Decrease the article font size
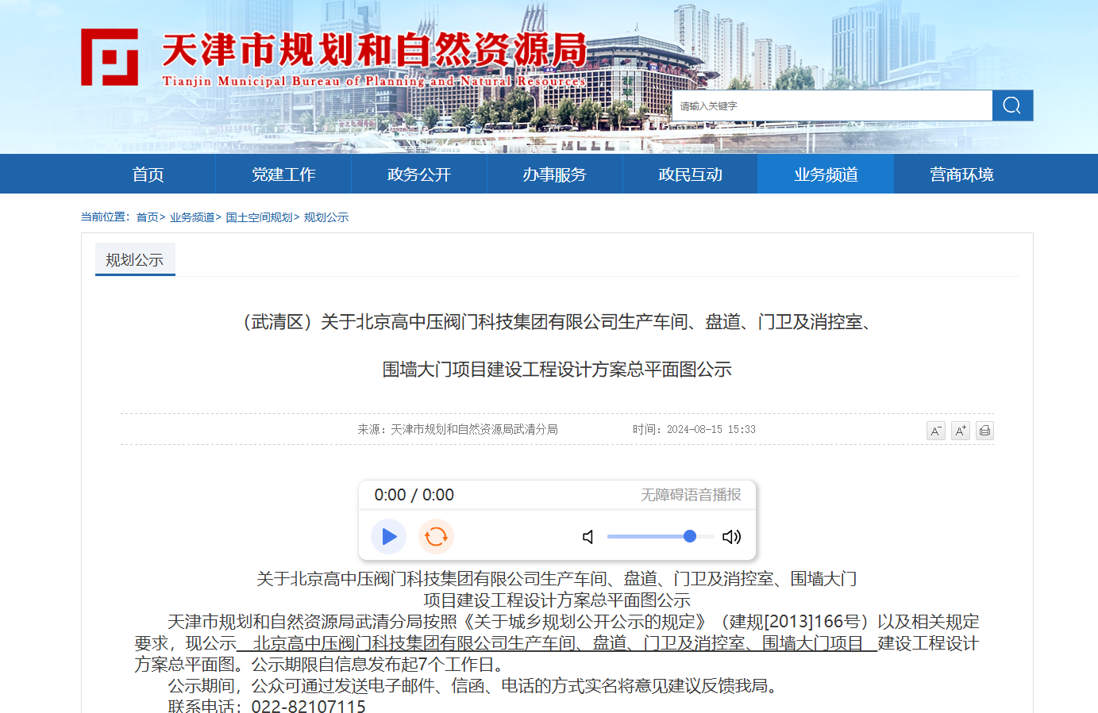This screenshot has width=1098, height=713. [936, 430]
